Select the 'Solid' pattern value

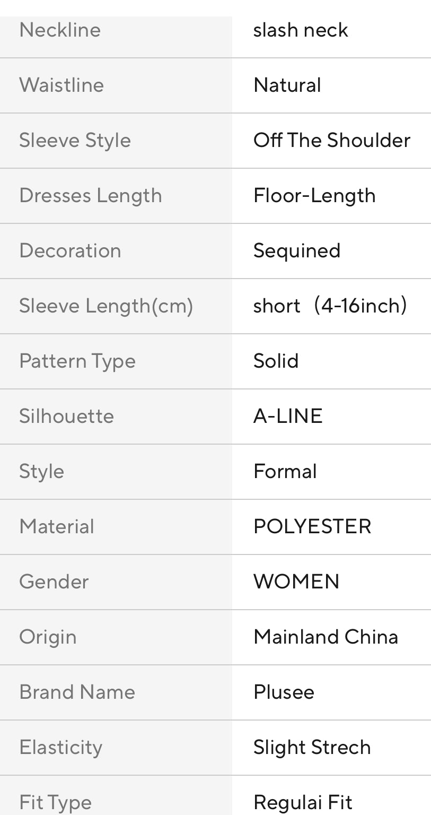click(x=276, y=361)
